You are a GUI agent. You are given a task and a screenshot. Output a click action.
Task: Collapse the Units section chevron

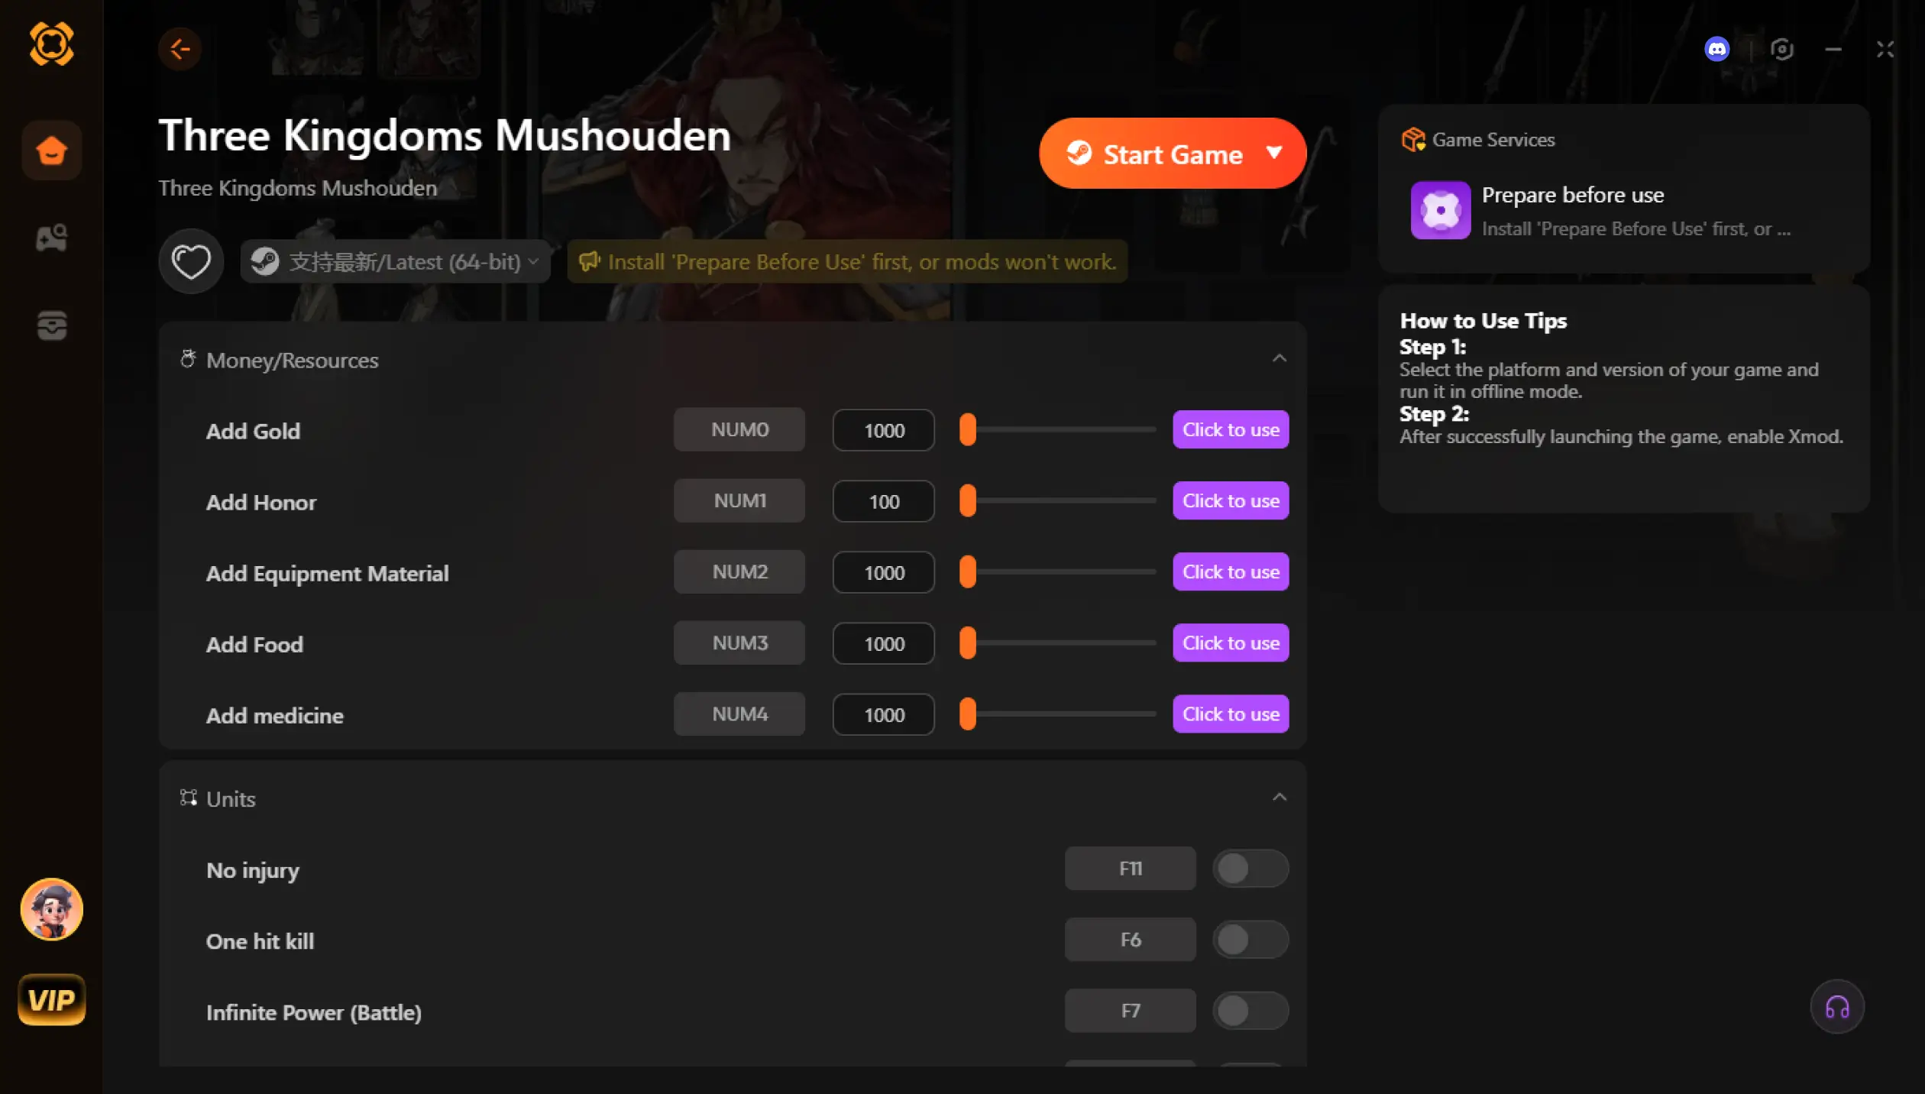pos(1279,798)
